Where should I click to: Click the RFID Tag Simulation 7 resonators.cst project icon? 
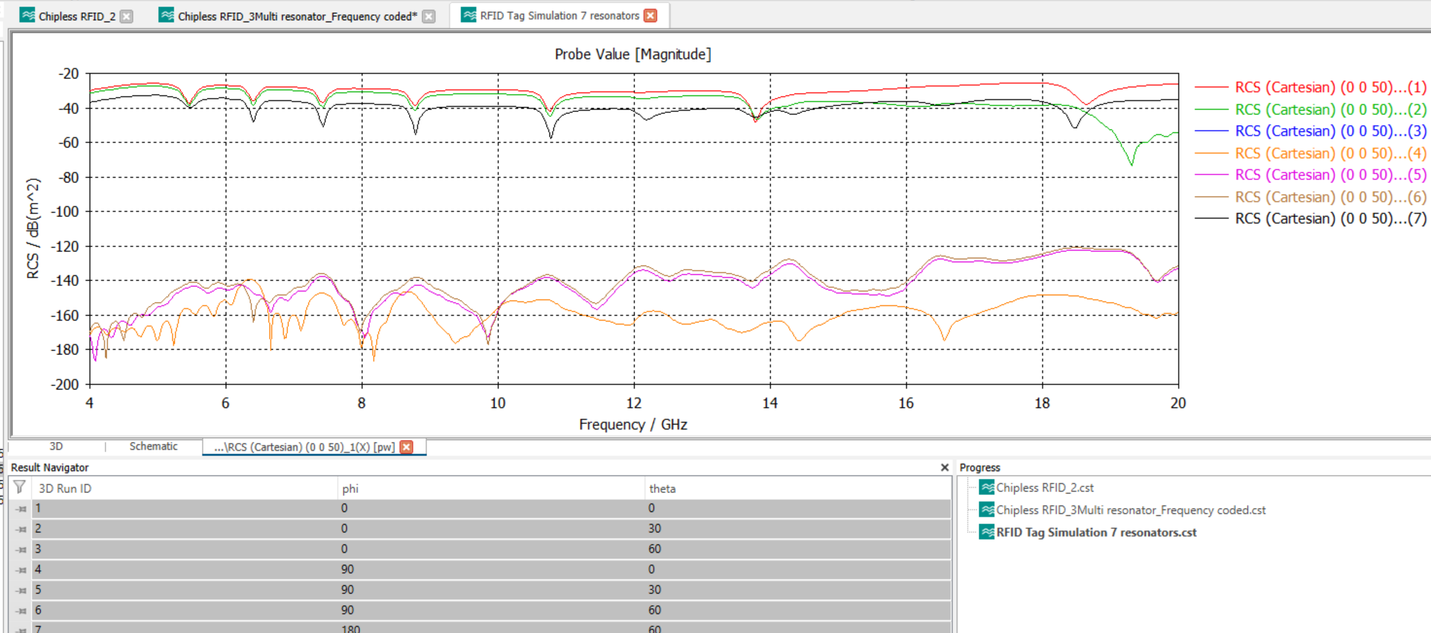(x=986, y=532)
